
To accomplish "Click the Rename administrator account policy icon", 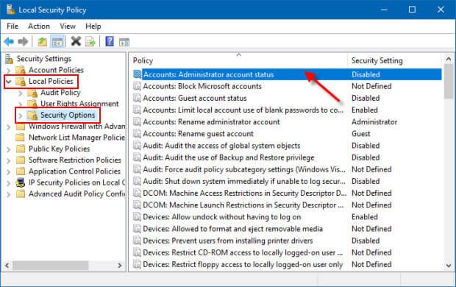I will click(137, 122).
